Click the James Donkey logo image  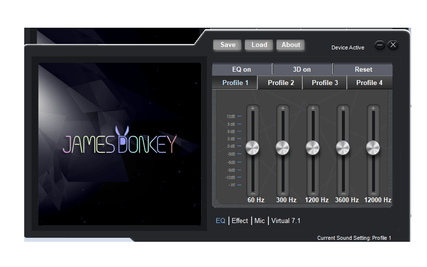tap(120, 144)
